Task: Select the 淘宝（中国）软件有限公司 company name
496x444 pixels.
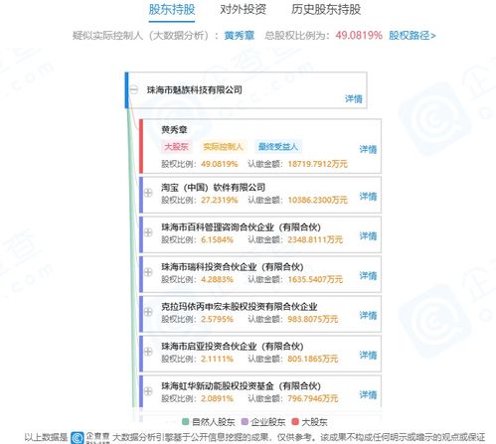Action: (213, 188)
